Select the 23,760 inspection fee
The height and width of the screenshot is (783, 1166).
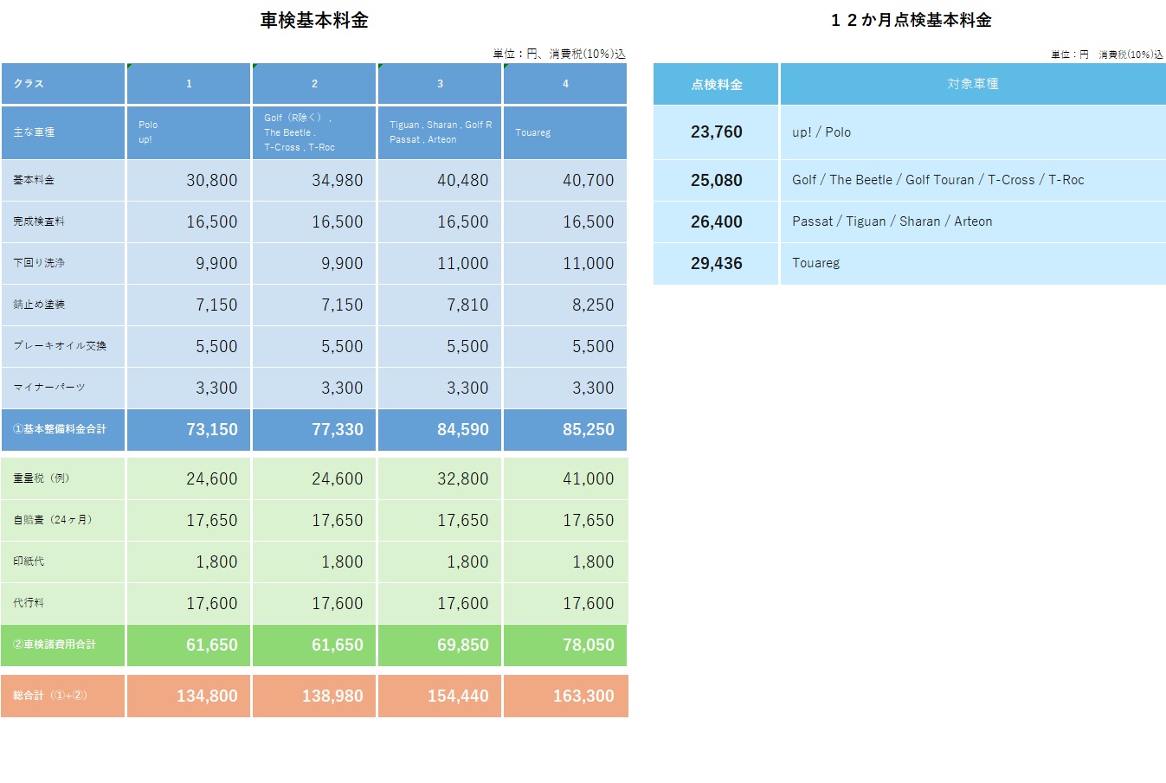tap(716, 132)
